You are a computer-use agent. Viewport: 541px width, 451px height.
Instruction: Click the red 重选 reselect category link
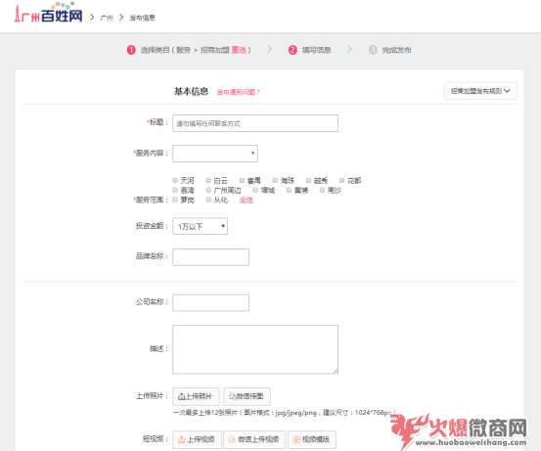coord(239,50)
